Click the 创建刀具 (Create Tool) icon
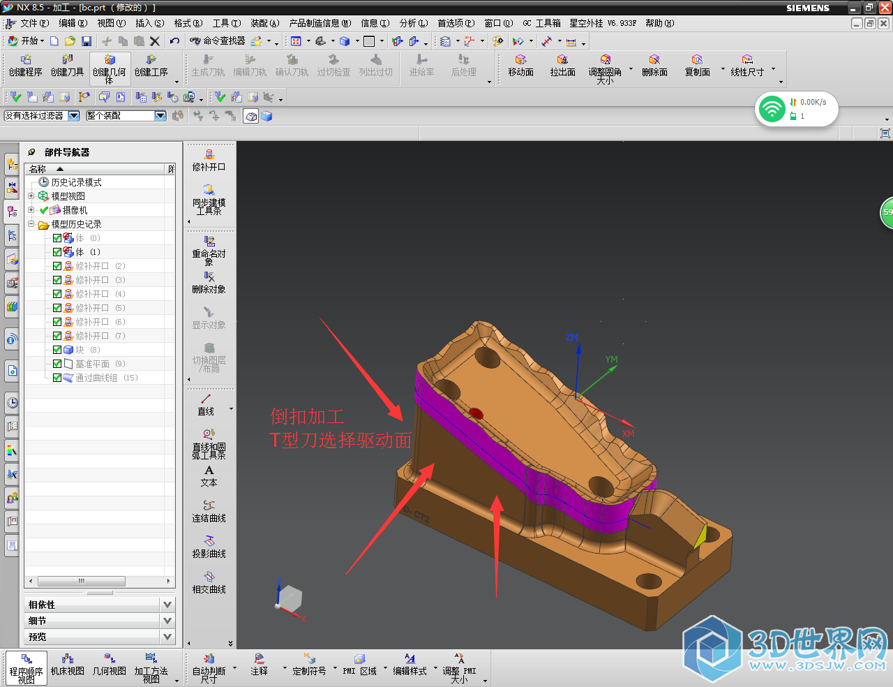Image resolution: width=893 pixels, height=687 pixels. point(68,66)
